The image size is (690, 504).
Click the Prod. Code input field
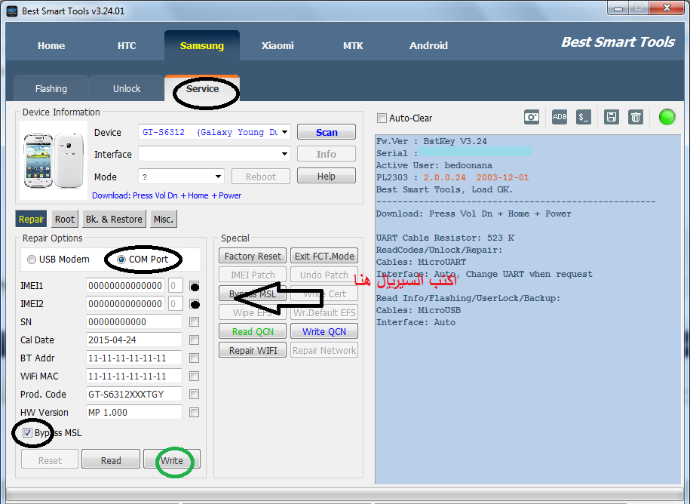point(134,394)
